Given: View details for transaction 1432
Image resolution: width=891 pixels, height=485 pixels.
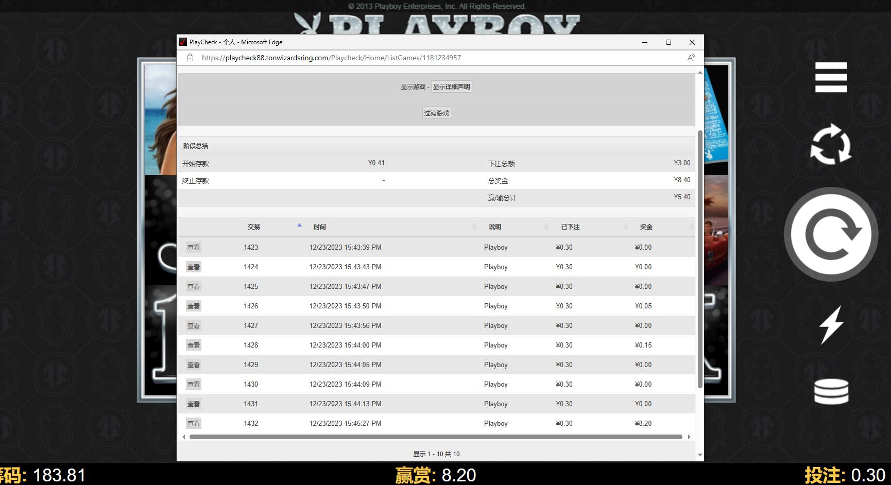Looking at the screenshot, I should (194, 423).
